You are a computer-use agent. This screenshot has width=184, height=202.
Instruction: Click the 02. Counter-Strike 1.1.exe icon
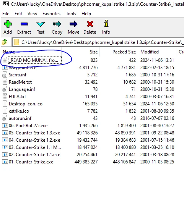[5, 155]
